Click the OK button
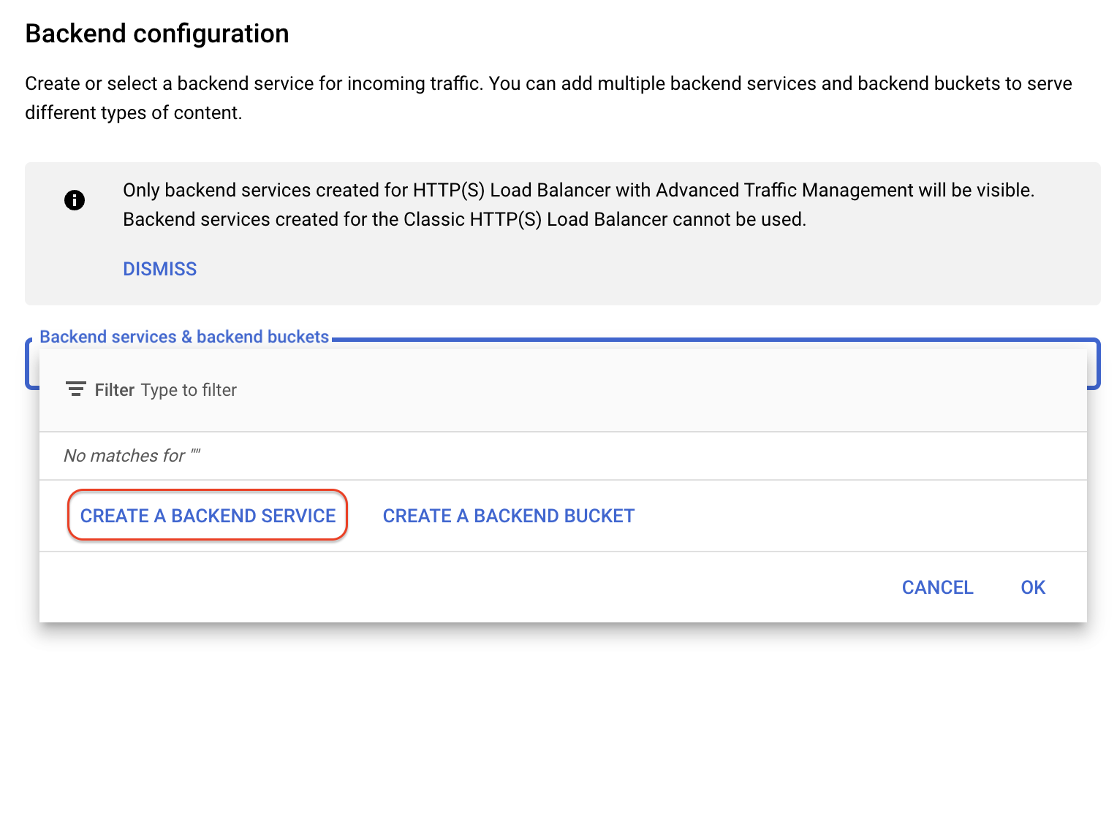This screenshot has height=824, width=1117. [x=1032, y=587]
